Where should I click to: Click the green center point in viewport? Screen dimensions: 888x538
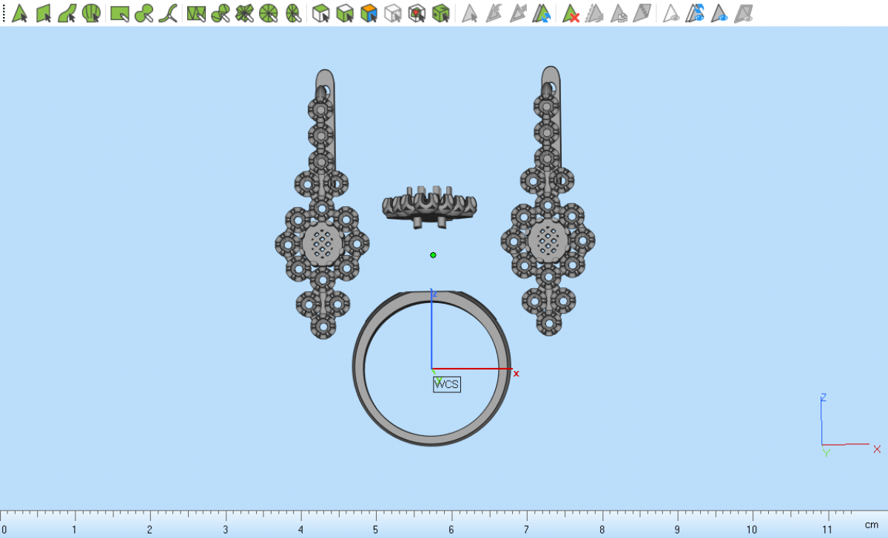point(433,255)
